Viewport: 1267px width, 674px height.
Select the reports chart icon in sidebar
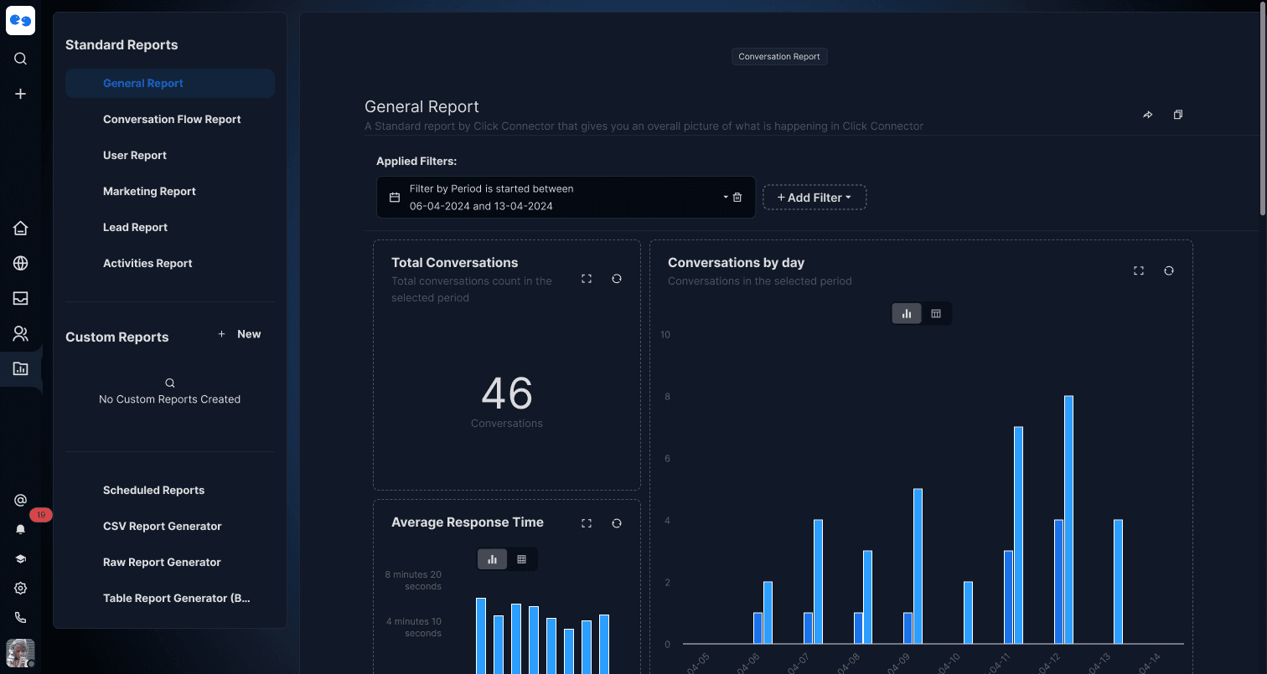tap(21, 368)
